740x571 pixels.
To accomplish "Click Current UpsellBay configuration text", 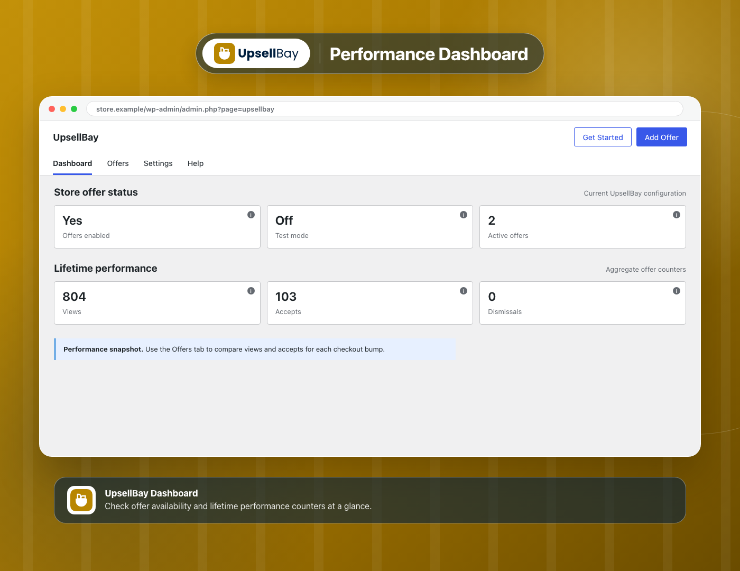I will (635, 194).
